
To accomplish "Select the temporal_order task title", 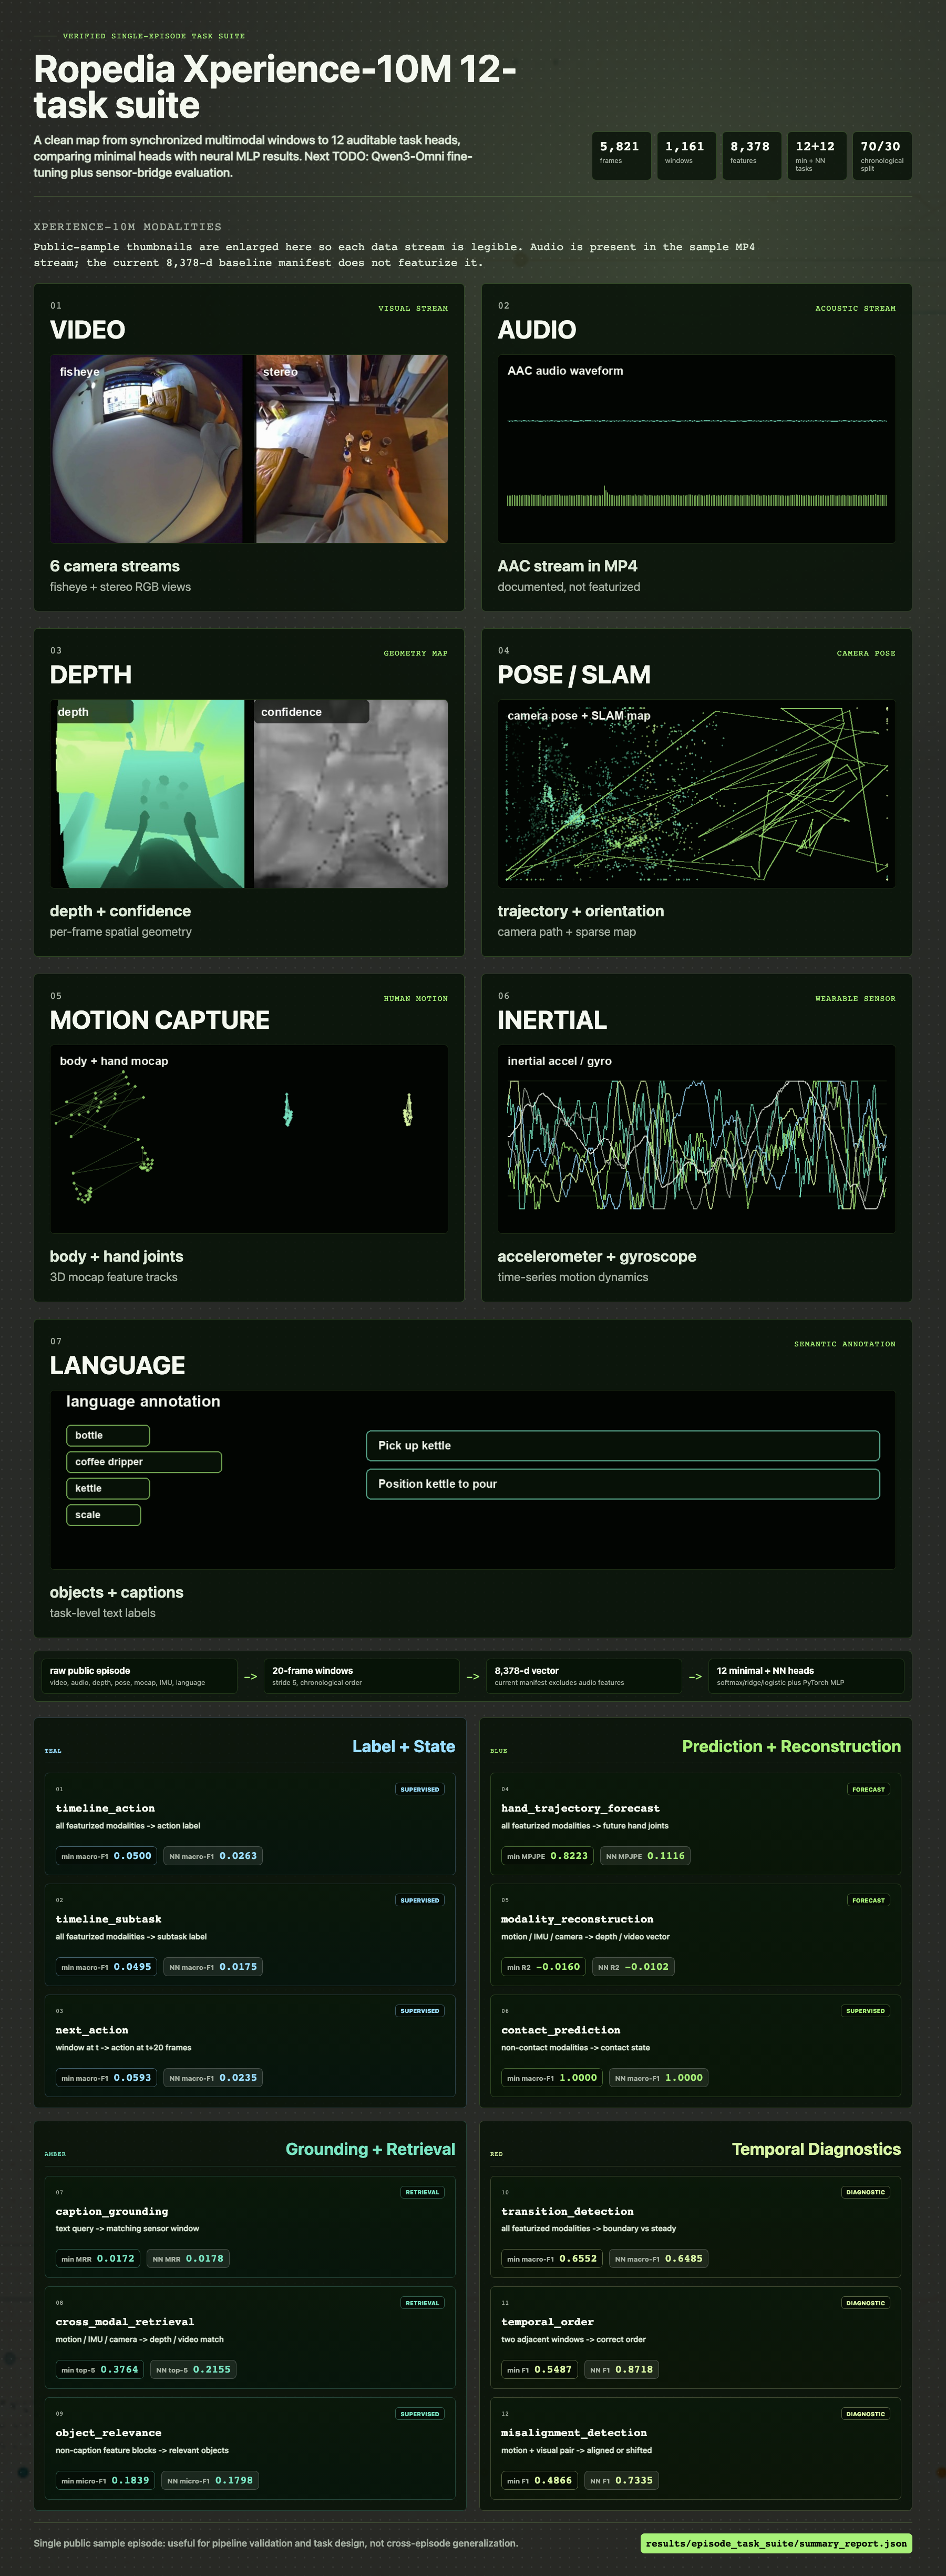I will pos(547,2322).
